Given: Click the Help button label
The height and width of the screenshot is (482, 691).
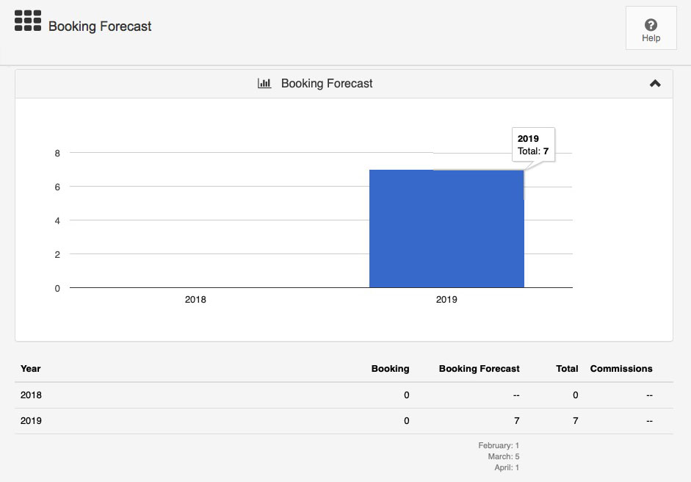Looking at the screenshot, I should click(651, 38).
